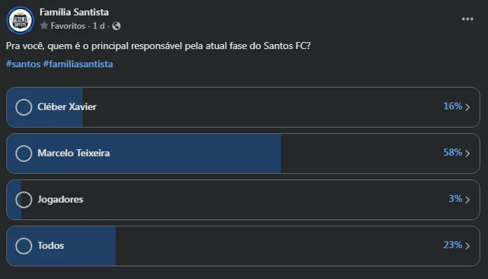Screen dimensions: 488x279
Task: Click the Família Santista profile picture
Action: pos(20,20)
